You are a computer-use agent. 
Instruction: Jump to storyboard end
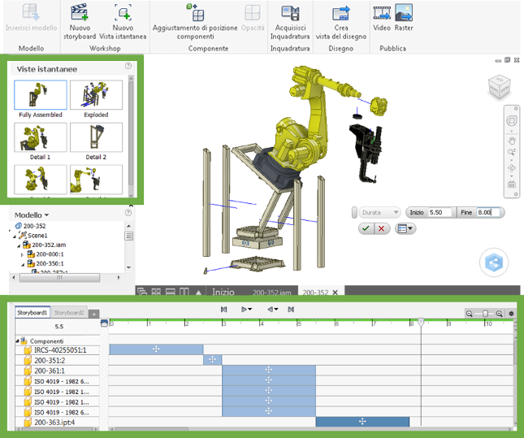(291, 310)
